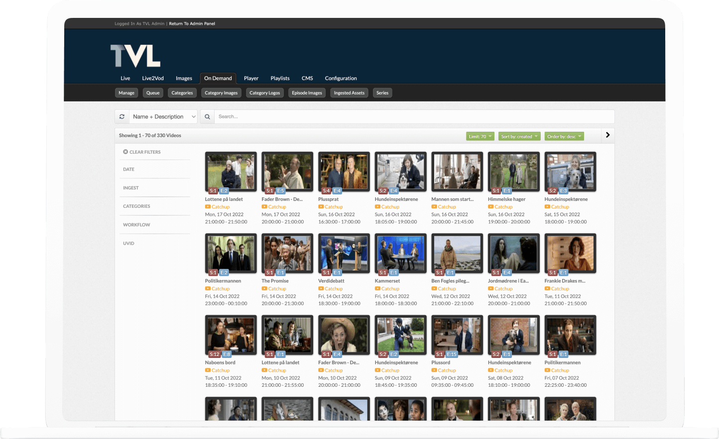This screenshot has width=719, height=439.
Task: Click Hundeinspektørene title dated Sat, 08 Oct
Action: (x=509, y=362)
